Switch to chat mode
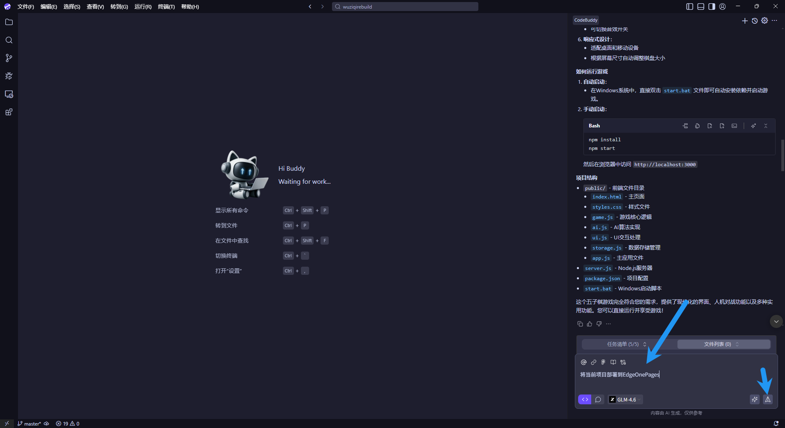 coord(598,399)
